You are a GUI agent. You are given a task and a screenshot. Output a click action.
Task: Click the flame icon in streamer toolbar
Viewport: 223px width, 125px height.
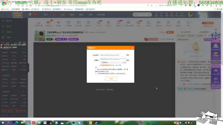(x=98, y=22)
